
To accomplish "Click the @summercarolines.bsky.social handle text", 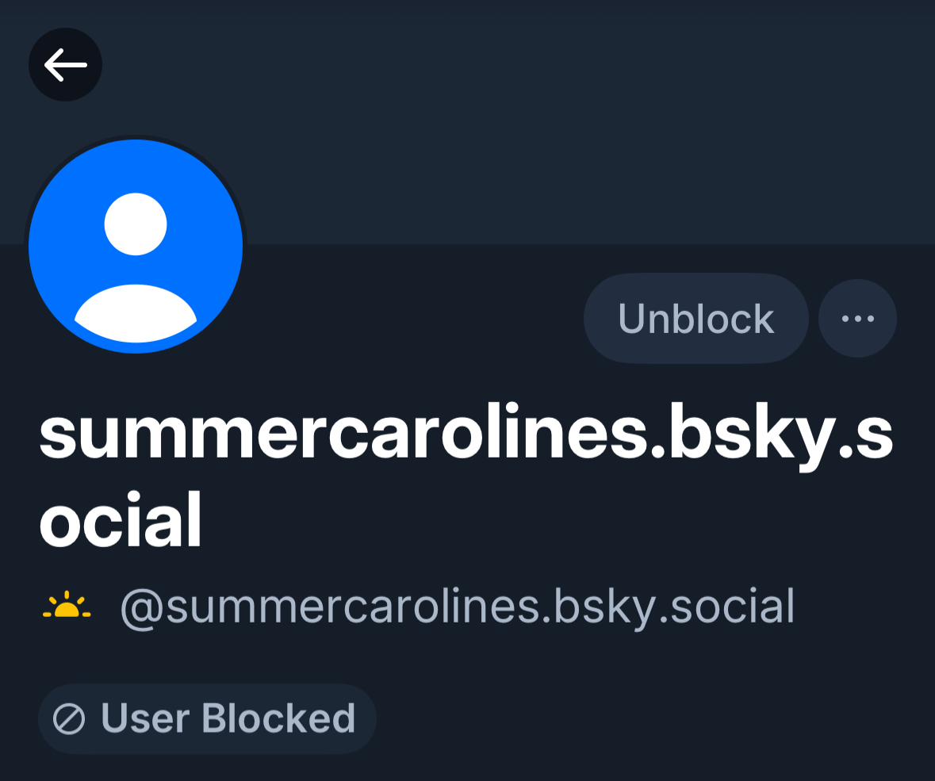I will click(x=457, y=607).
